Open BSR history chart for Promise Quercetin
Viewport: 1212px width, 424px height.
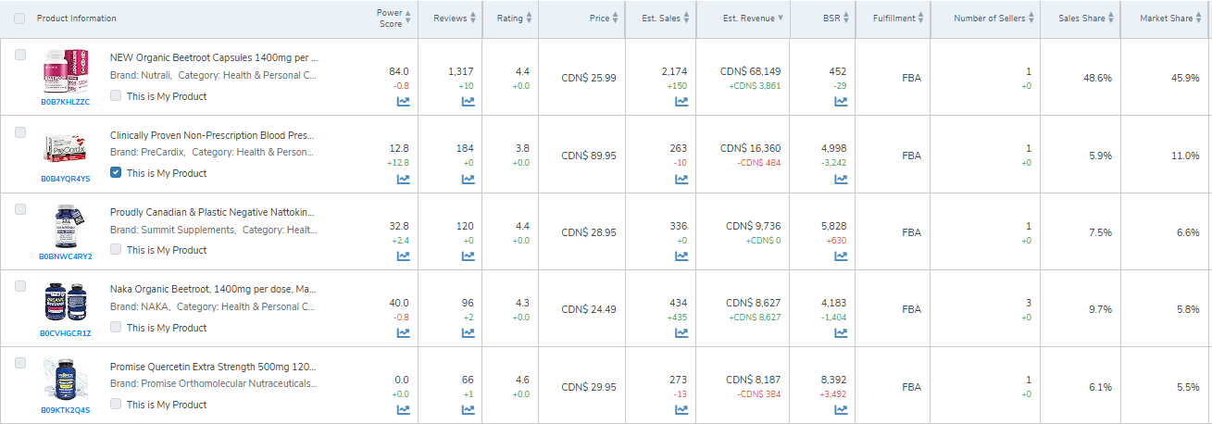pyautogui.click(x=841, y=410)
